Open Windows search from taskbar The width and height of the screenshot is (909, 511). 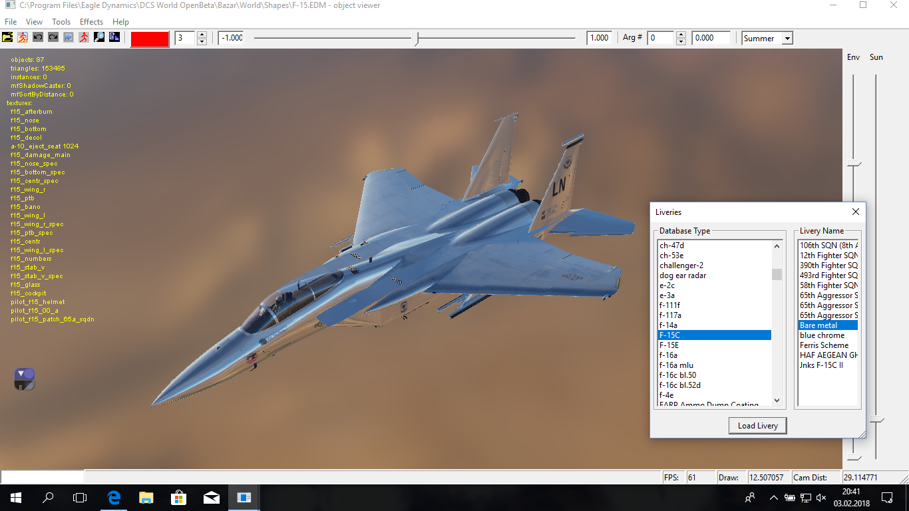pyautogui.click(x=48, y=497)
